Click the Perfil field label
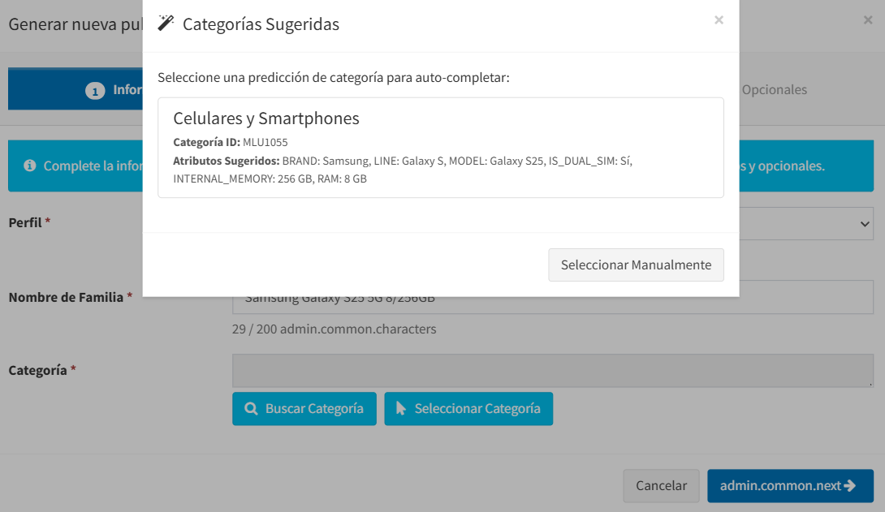885x512 pixels. click(25, 222)
